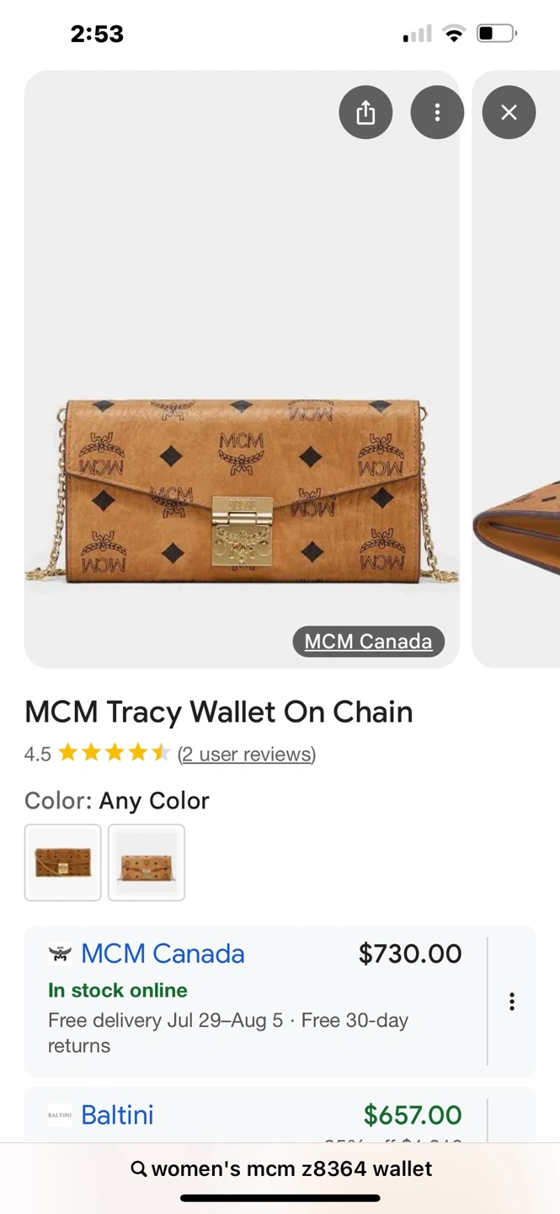Select the first cognac wallet color swatch
This screenshot has height=1214, width=560.
point(62,862)
